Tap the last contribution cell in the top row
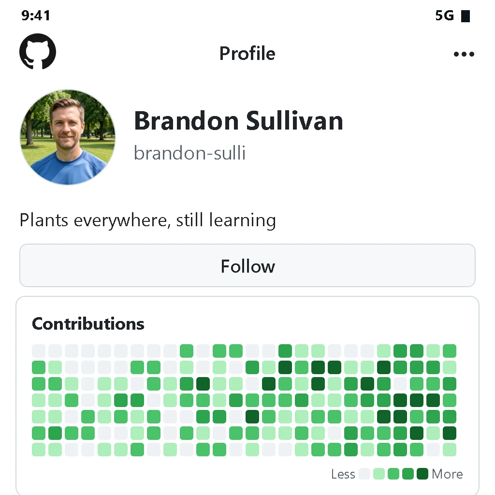495x495 pixels. pyautogui.click(x=450, y=351)
